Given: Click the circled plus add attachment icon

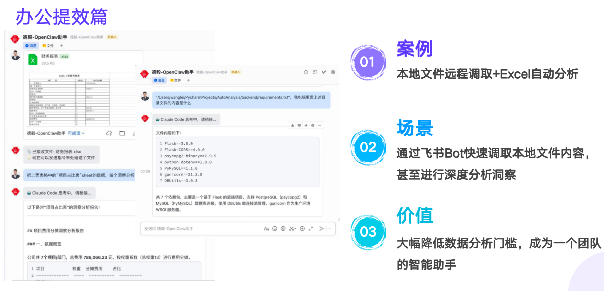Looking at the screenshot, I should click(302, 229).
